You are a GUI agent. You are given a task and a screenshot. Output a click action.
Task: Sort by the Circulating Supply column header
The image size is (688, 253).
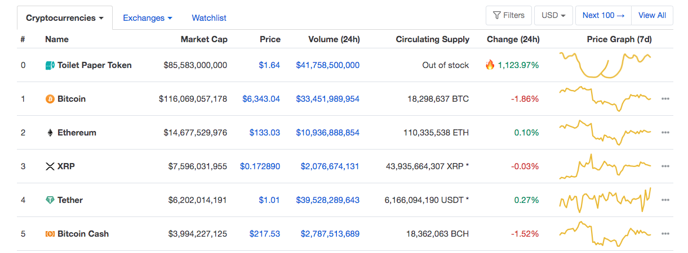(433, 39)
